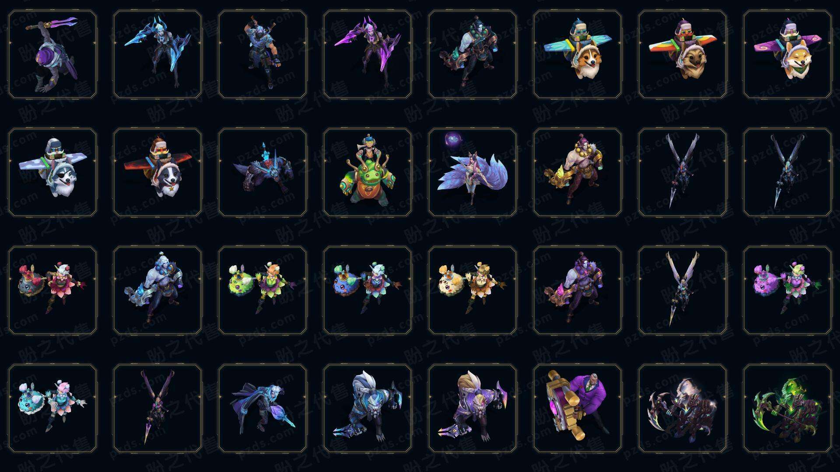Pick the green frog robot character skin
The width and height of the screenshot is (840, 472).
click(x=367, y=172)
